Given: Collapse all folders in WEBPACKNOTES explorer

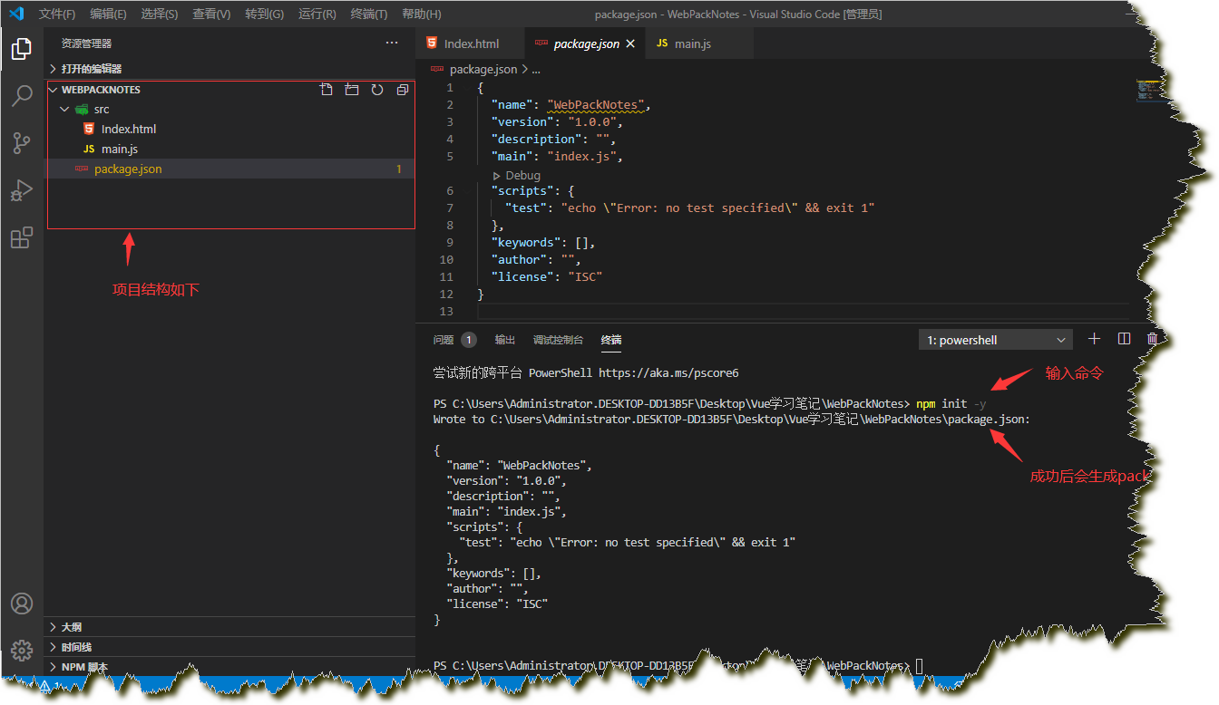Looking at the screenshot, I should coord(403,90).
